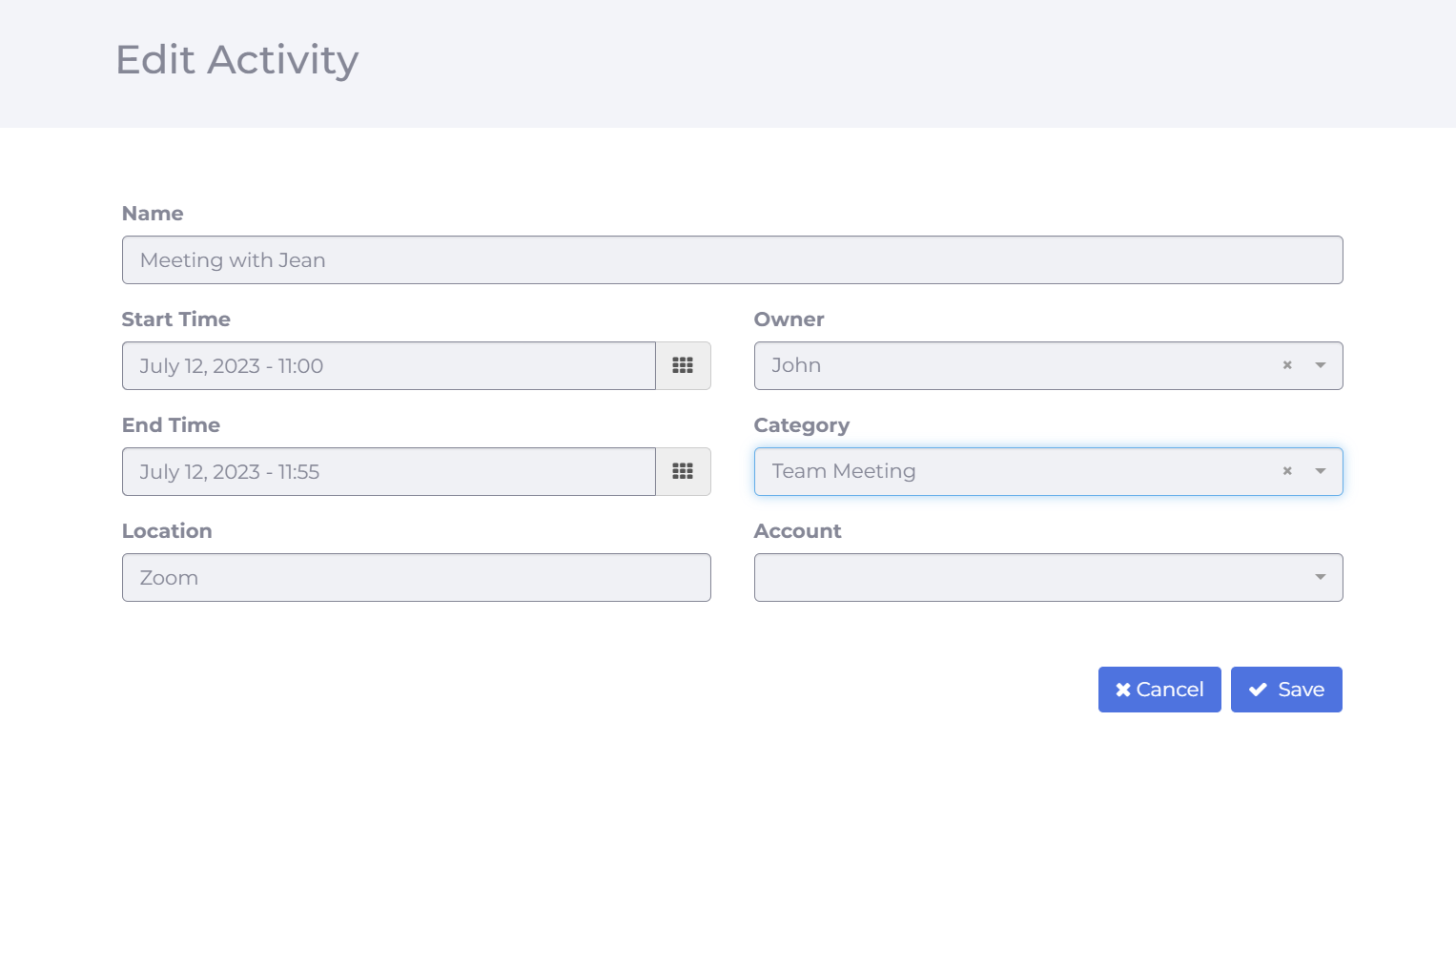
Task: Click the Owner label
Action: (790, 320)
